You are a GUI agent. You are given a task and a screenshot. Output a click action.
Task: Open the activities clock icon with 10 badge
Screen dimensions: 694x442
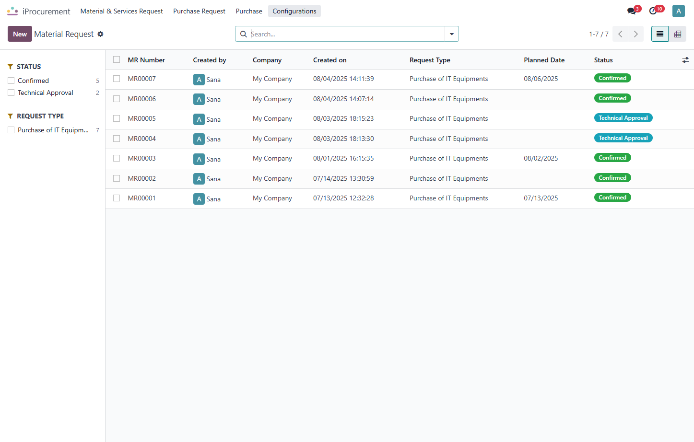pos(653,11)
